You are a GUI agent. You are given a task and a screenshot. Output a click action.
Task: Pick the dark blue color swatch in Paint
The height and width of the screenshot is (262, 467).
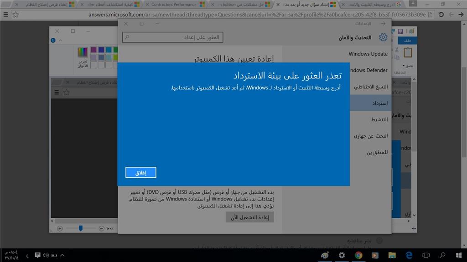pos(101,50)
